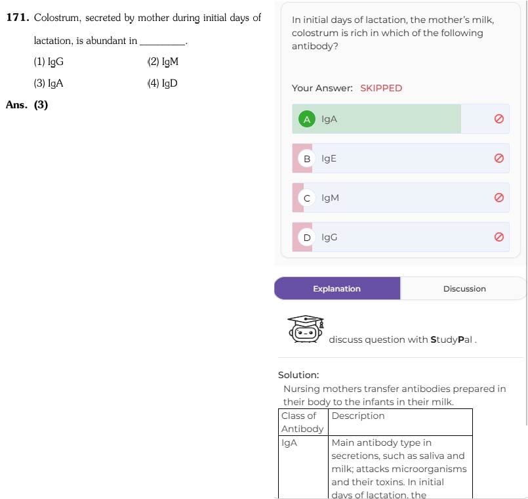This screenshot has width=528, height=499.
Task: Click the red report icon beside IgA
Action: point(498,119)
